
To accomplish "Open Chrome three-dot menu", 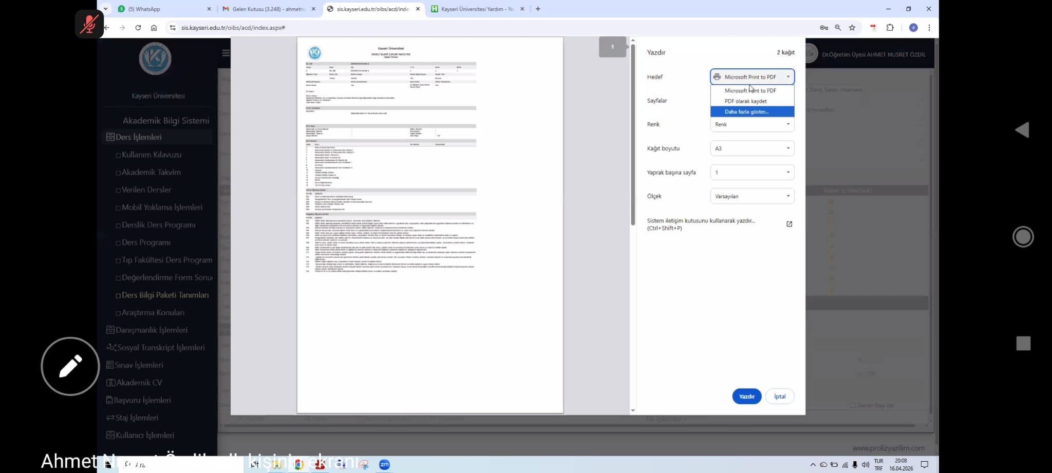I will click(929, 28).
